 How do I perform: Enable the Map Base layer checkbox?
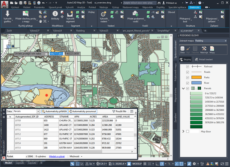click(187, 132)
